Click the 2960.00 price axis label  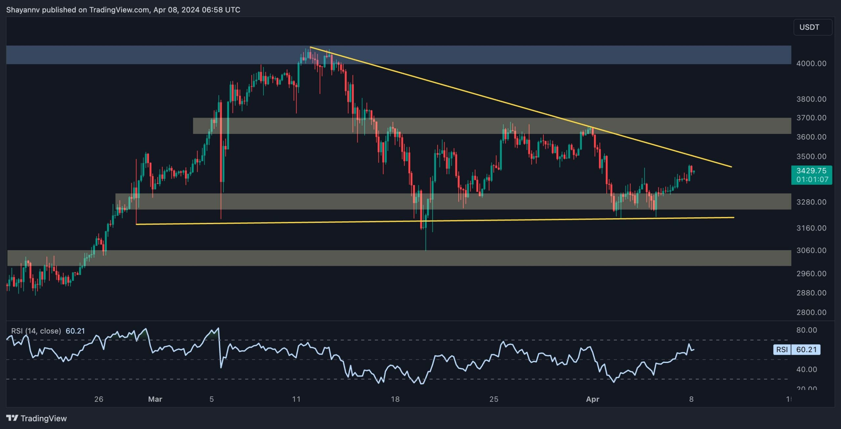pos(811,273)
